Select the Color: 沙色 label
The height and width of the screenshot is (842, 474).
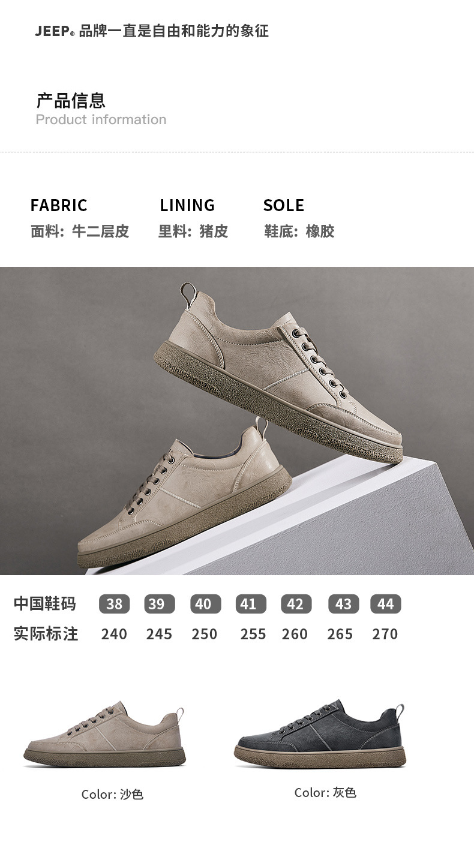point(113,795)
